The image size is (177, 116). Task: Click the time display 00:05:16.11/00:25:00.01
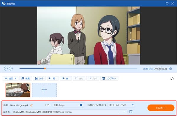pyautogui.click(x=155, y=69)
